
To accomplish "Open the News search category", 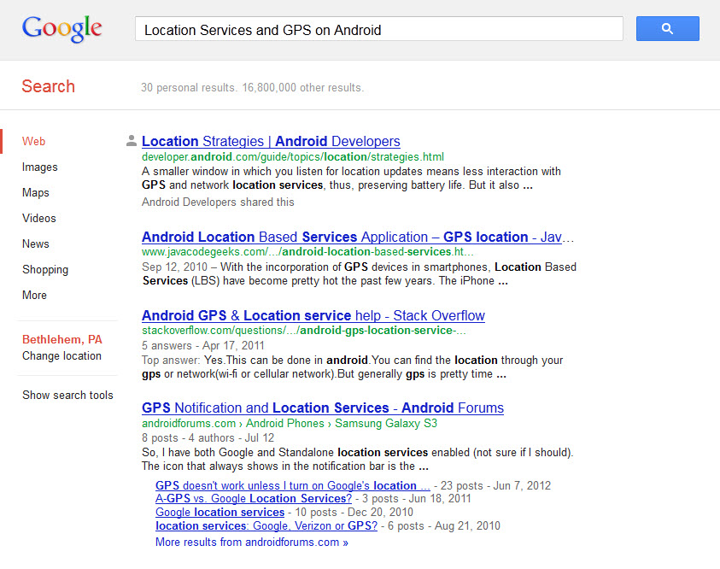I will click(36, 244).
